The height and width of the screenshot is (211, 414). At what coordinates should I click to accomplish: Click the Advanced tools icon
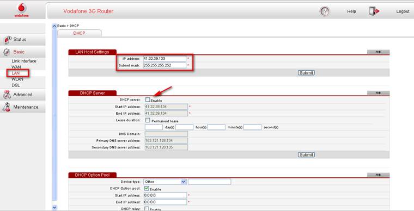pos(7,95)
